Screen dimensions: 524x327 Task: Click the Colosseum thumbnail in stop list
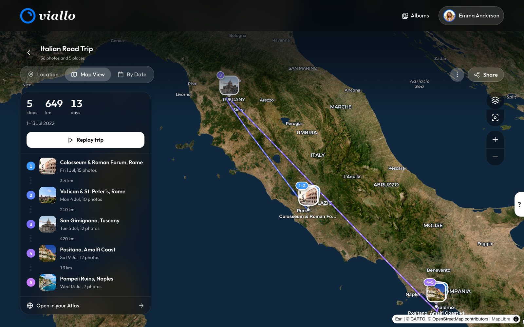(48, 166)
